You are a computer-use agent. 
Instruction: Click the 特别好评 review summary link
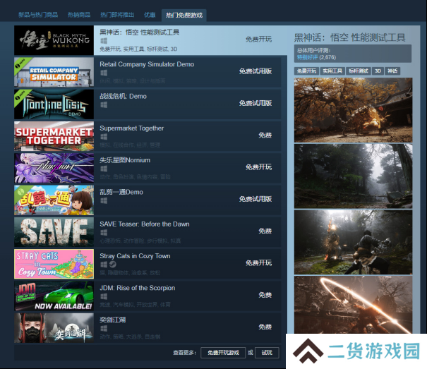[x=307, y=57]
